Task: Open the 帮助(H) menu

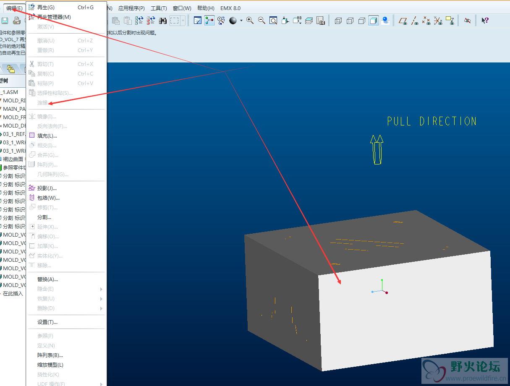Action: [206, 8]
